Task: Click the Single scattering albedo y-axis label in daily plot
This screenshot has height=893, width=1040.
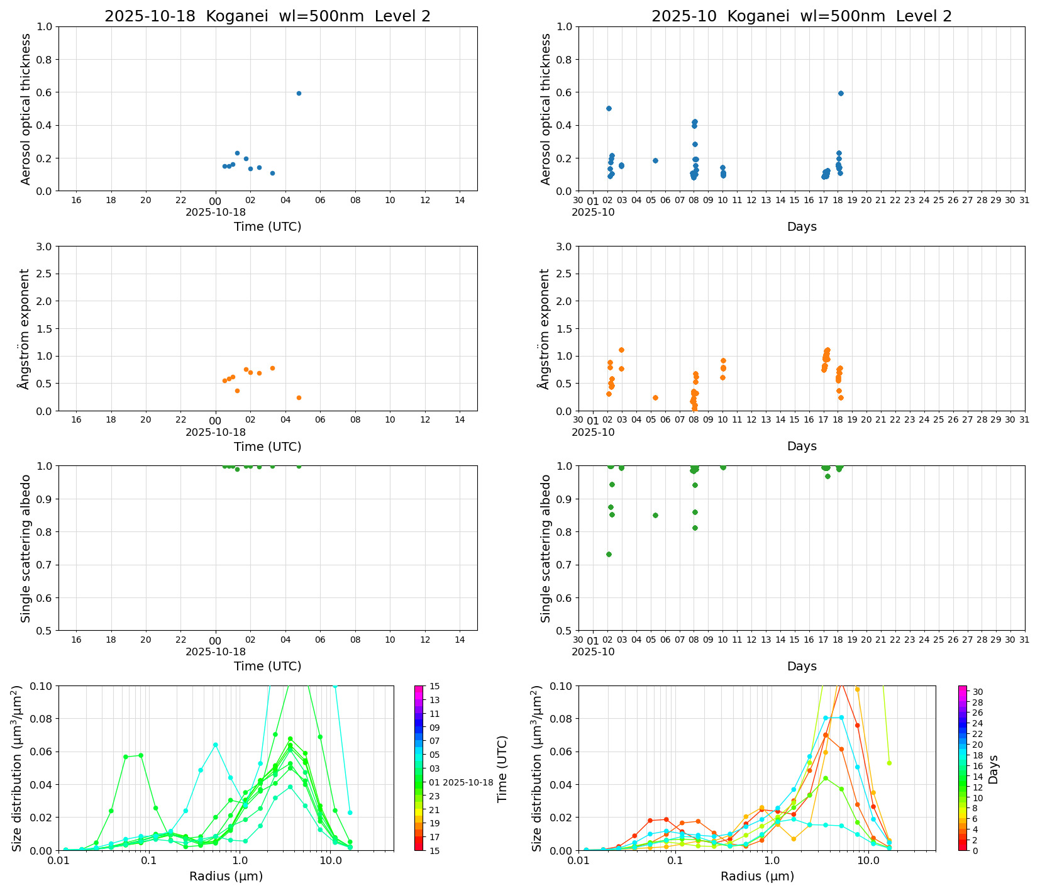Action: pyautogui.click(x=26, y=548)
